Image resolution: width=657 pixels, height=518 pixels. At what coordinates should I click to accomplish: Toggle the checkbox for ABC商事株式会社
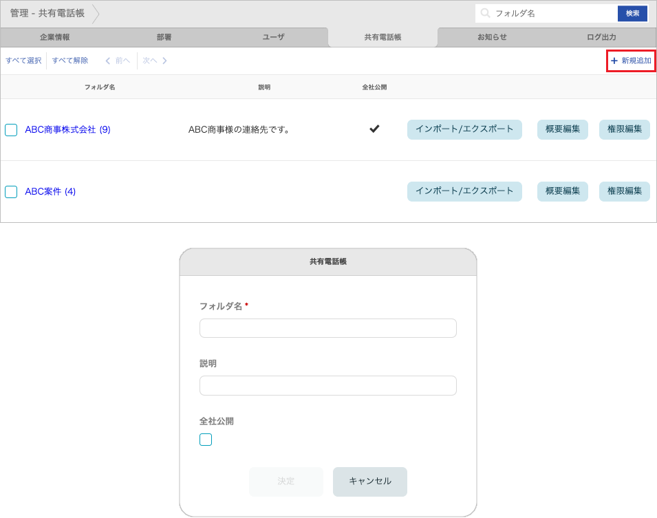click(x=10, y=129)
